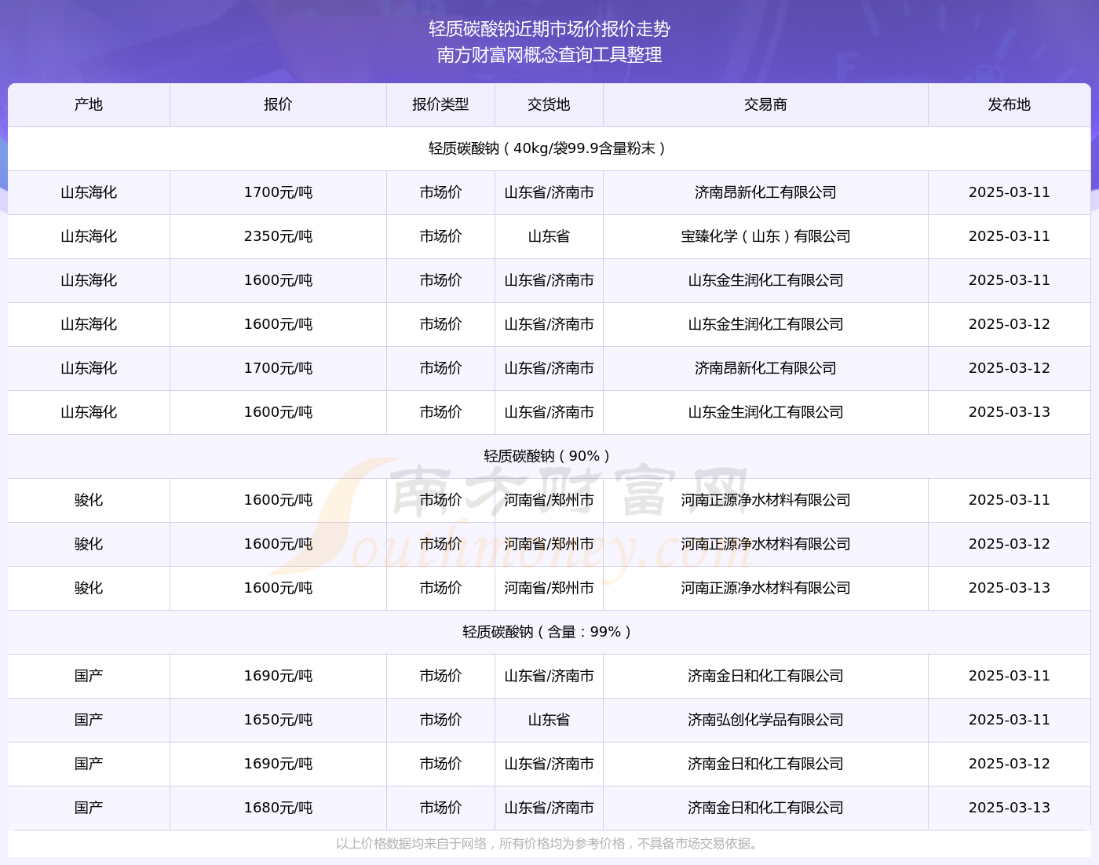Viewport: 1099px width, 865px height.
Task: Click the 报价 column header
Action: [278, 104]
